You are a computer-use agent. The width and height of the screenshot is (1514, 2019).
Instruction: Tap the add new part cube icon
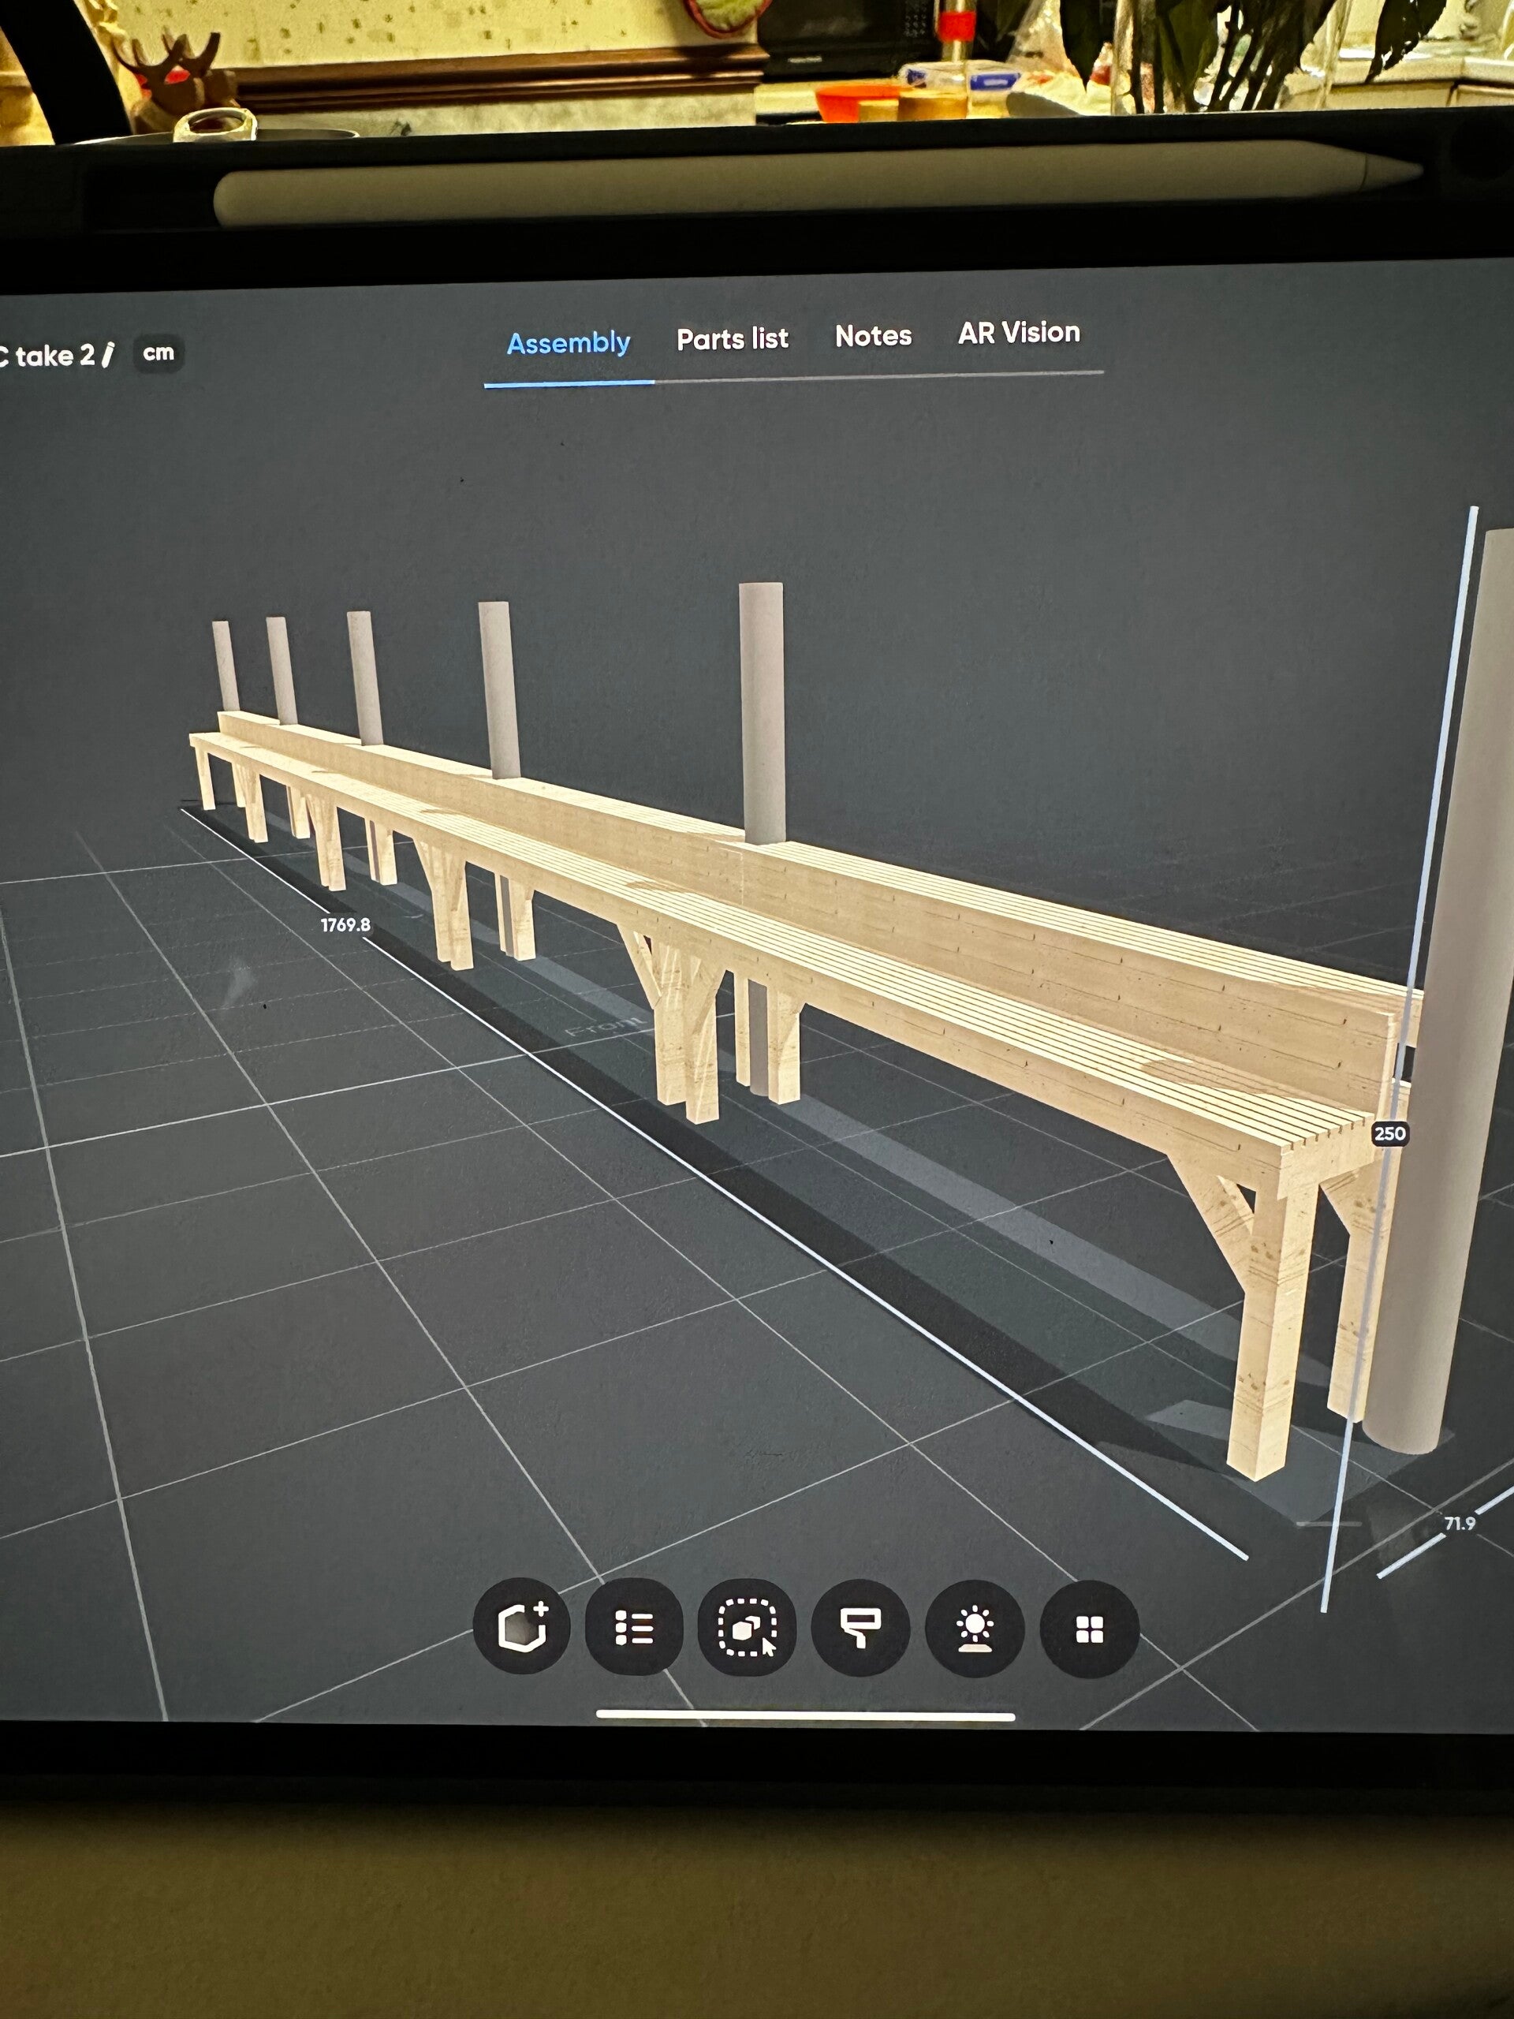522,1625
